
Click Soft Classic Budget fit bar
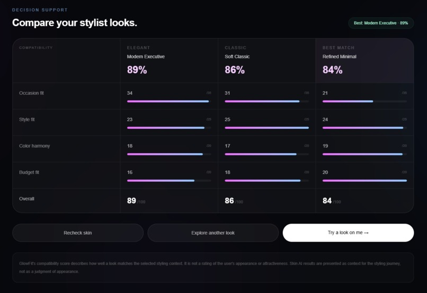point(267,181)
